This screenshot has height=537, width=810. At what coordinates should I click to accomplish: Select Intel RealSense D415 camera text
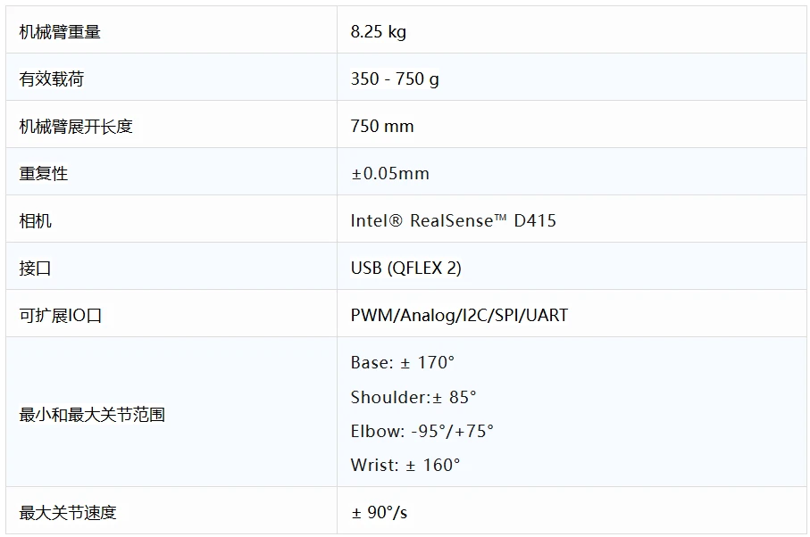click(454, 221)
